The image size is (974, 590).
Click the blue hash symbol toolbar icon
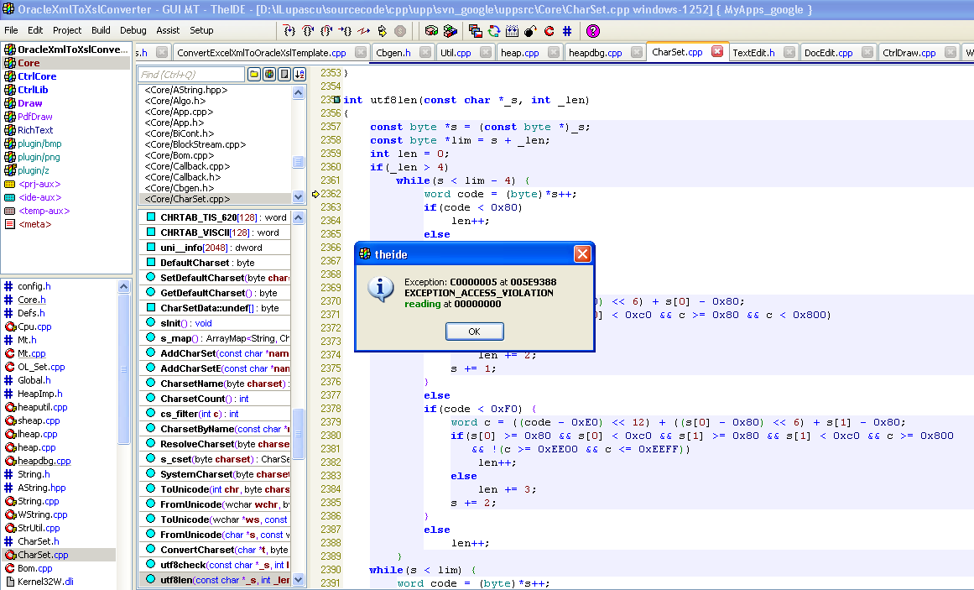coord(567,31)
